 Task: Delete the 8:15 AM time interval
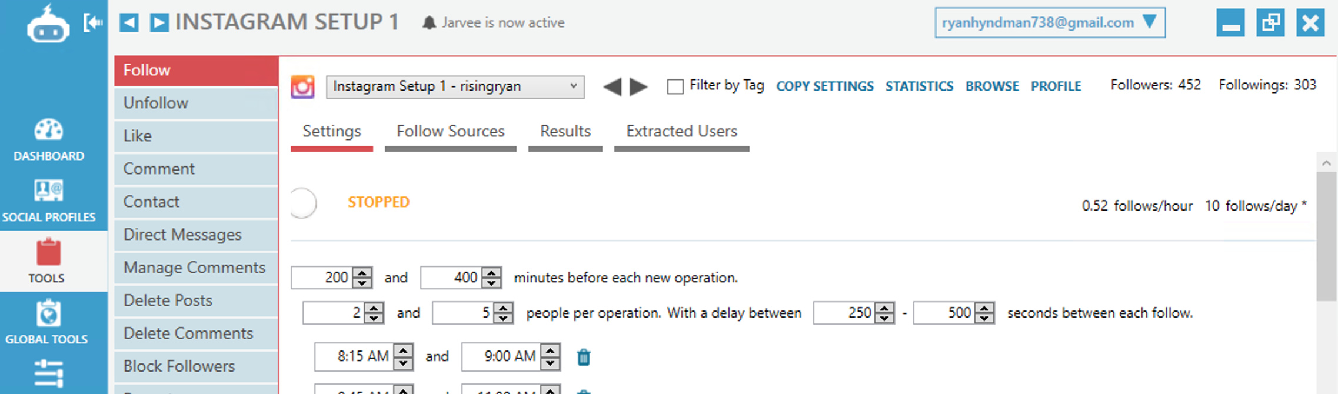583,357
